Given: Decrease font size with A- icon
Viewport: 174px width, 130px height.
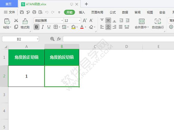Looking at the screenshot, I should (x=91, y=20).
